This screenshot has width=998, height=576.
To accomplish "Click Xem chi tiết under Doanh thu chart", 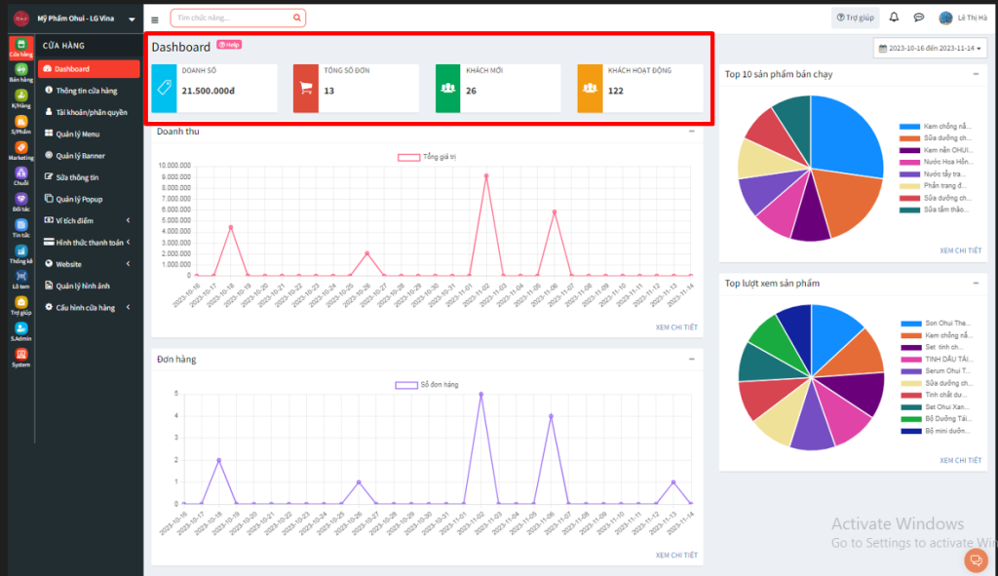I will pyautogui.click(x=675, y=327).
